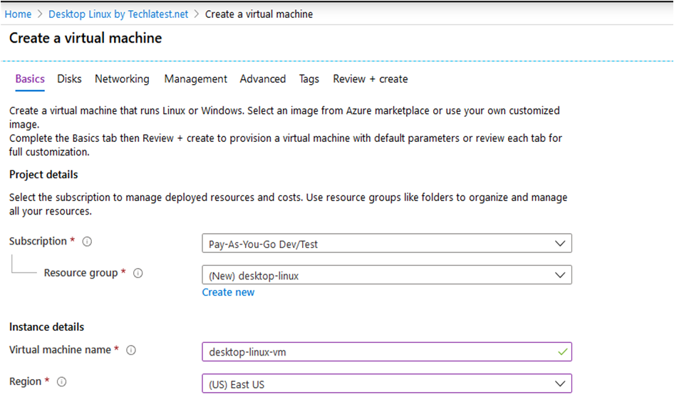Click the Resource group info icon

point(138,273)
